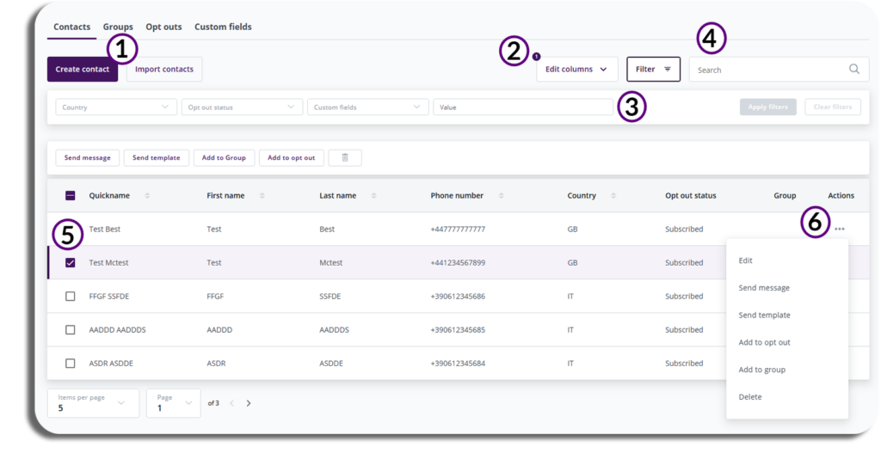Click the Test Mctest quickname cell
This screenshot has height=453, width=881.
coord(108,263)
